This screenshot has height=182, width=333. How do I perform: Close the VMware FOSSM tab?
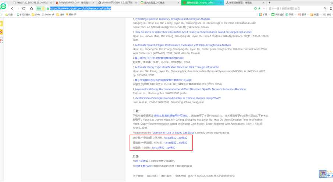click(x=136, y=3)
